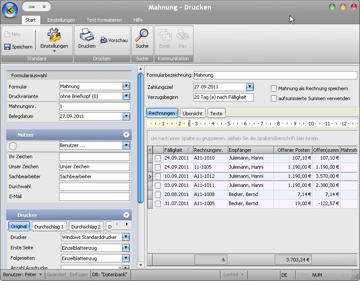
Task: Switch to the Texte tab
Action: click(216, 113)
